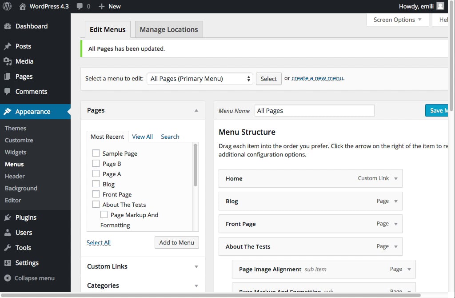
Task: Click the Menu Name text field
Action: (315, 111)
